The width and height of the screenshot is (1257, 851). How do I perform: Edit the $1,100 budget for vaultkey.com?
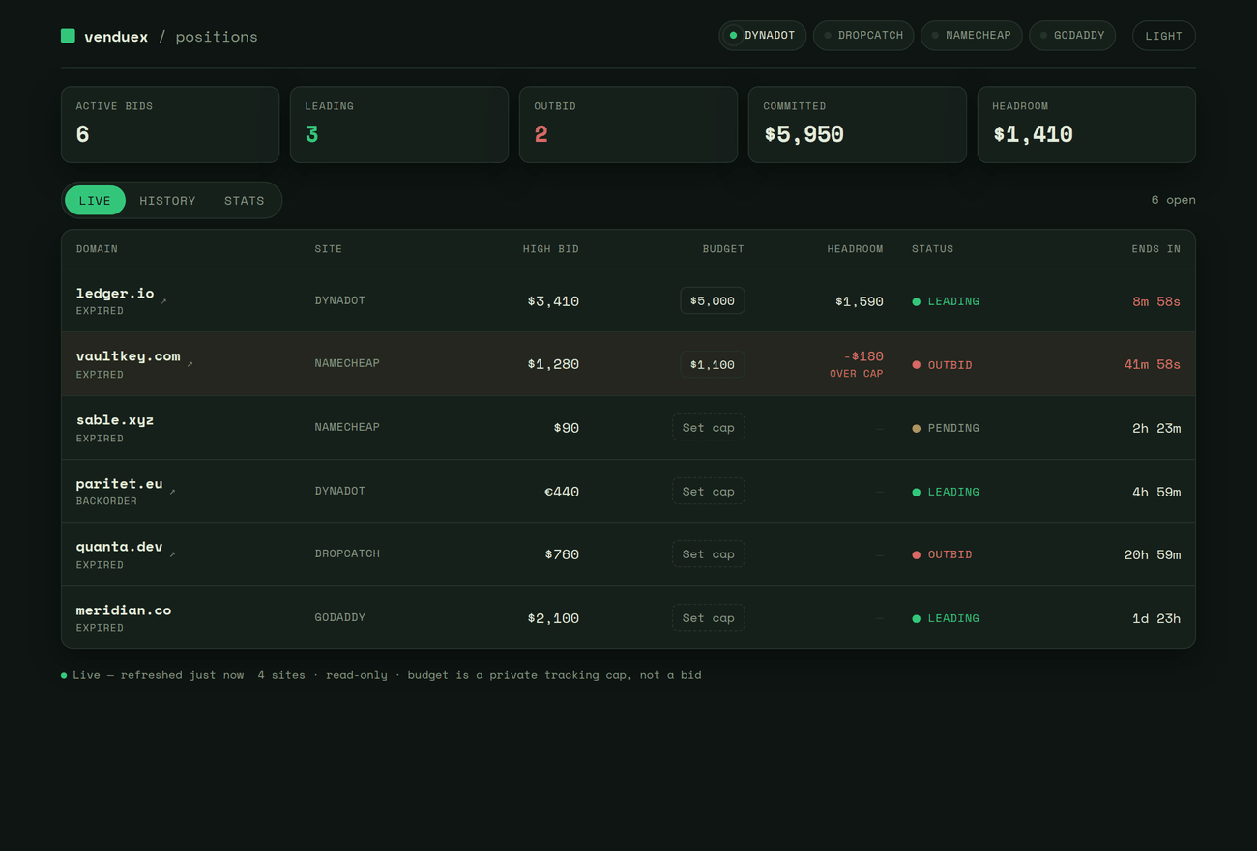[713, 364]
